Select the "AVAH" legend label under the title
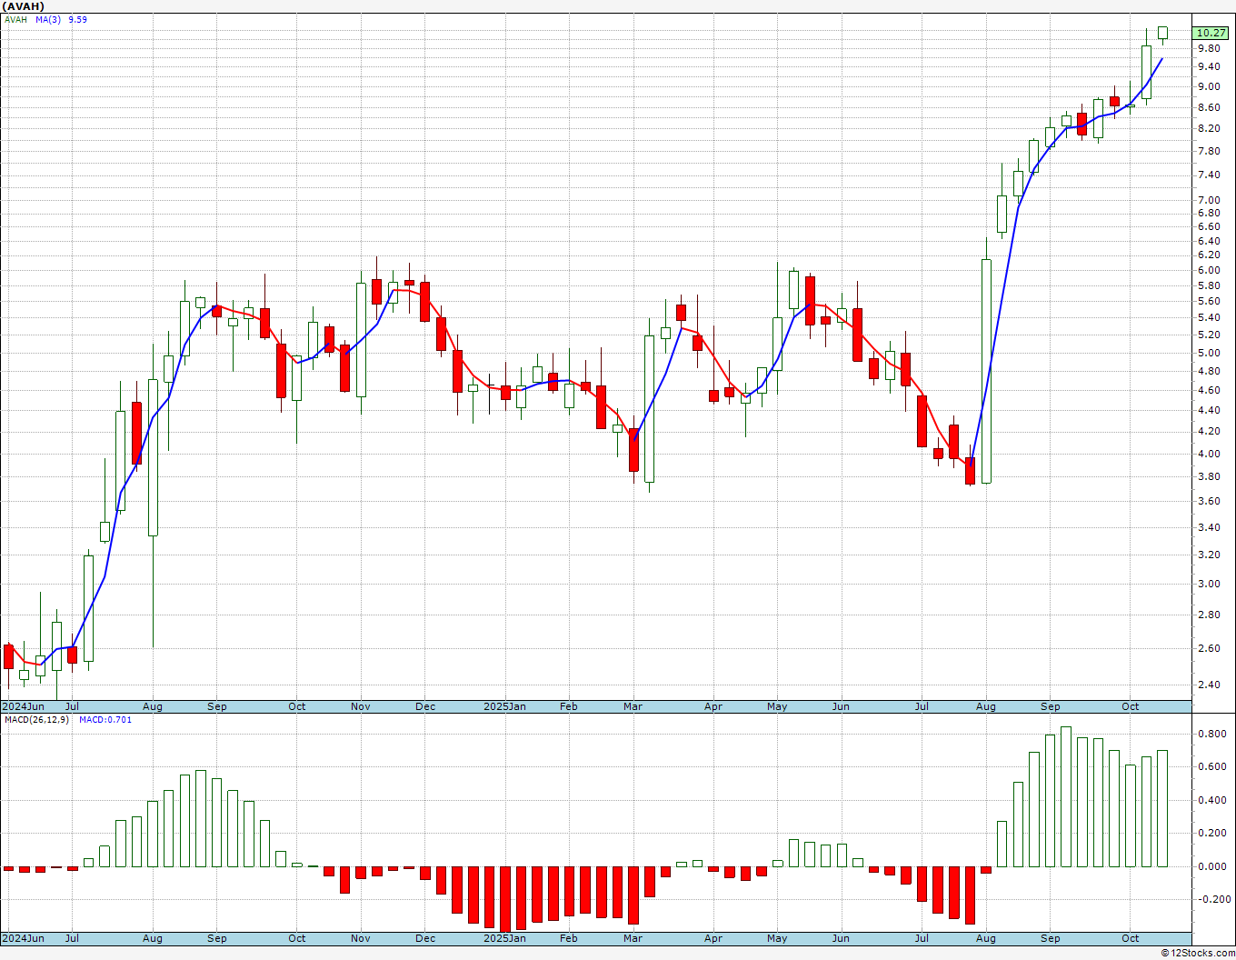 pyautogui.click(x=15, y=19)
